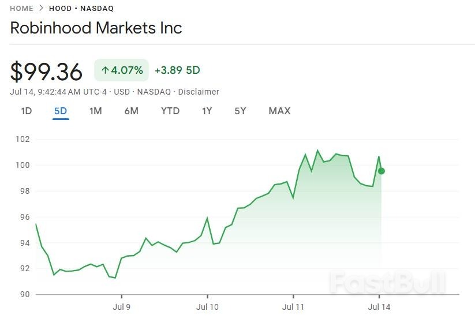This screenshot has width=475, height=319.
Task: Switch to the 5Y time range
Action: click(240, 111)
